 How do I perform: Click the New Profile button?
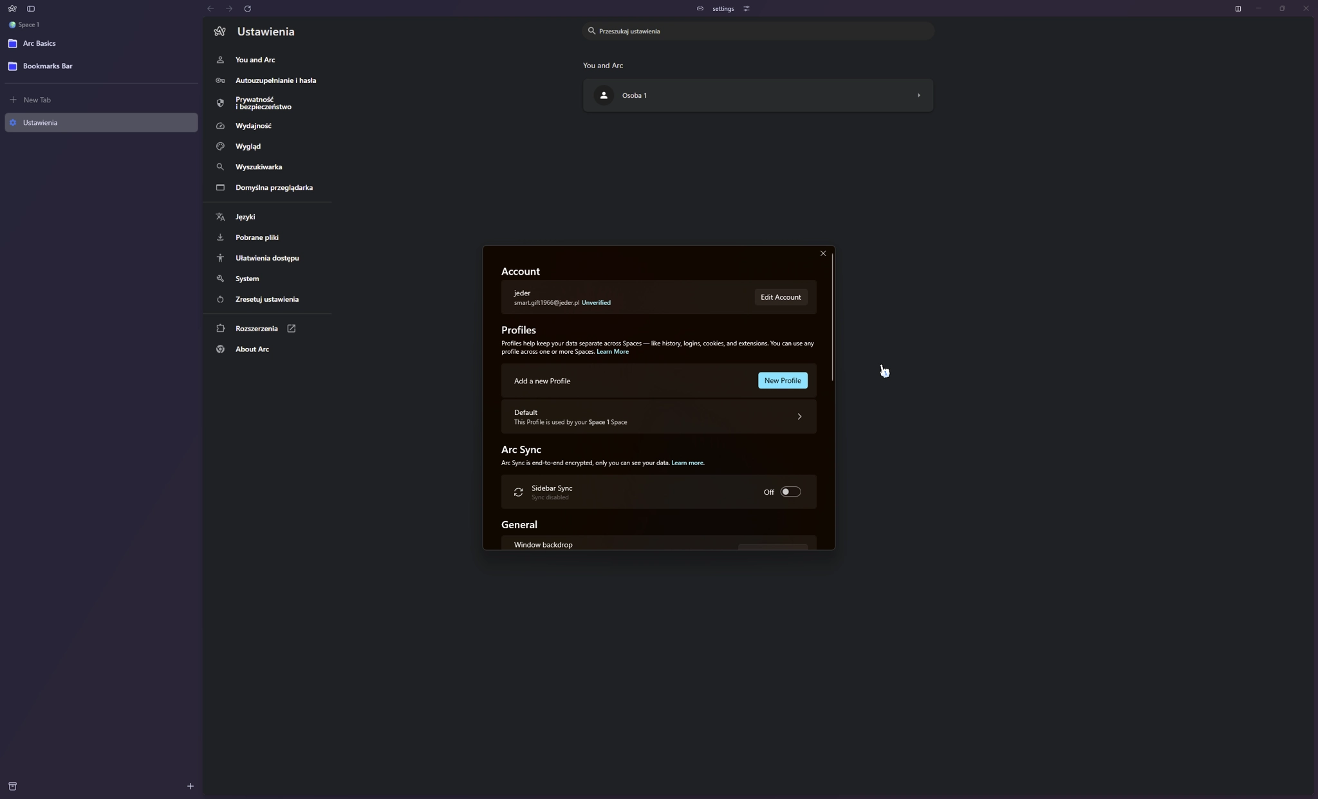tap(783, 381)
